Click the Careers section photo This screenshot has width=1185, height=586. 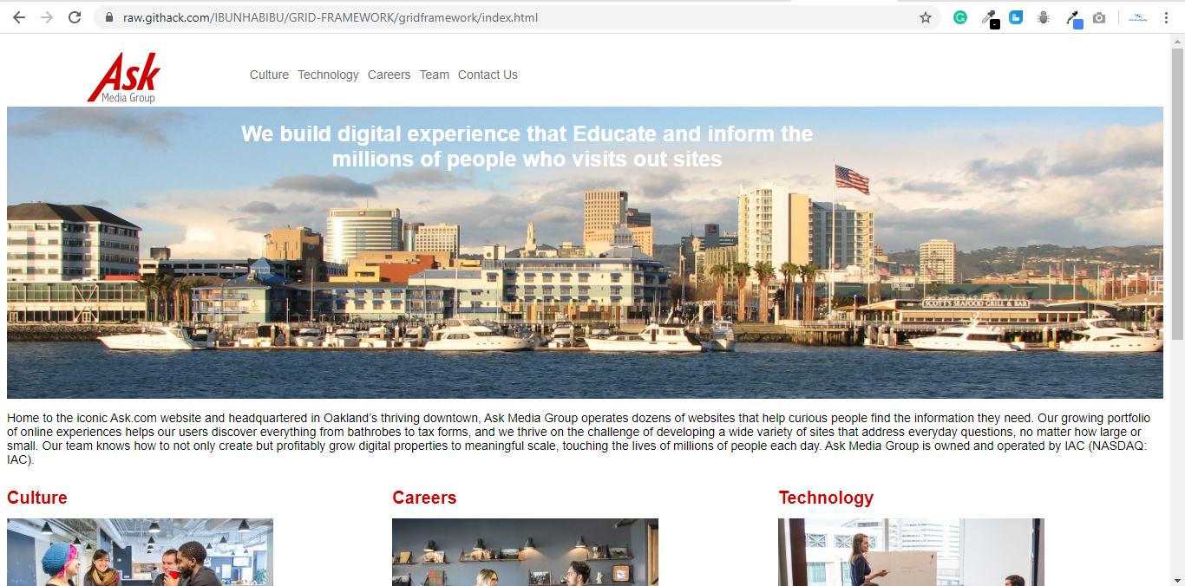click(525, 552)
